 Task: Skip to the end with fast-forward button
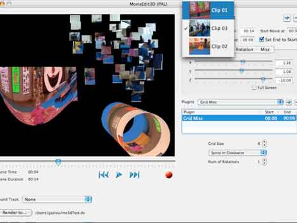[134, 175]
